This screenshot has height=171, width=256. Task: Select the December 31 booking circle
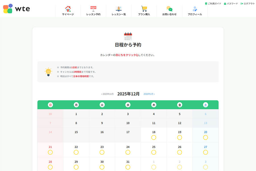click(128, 167)
